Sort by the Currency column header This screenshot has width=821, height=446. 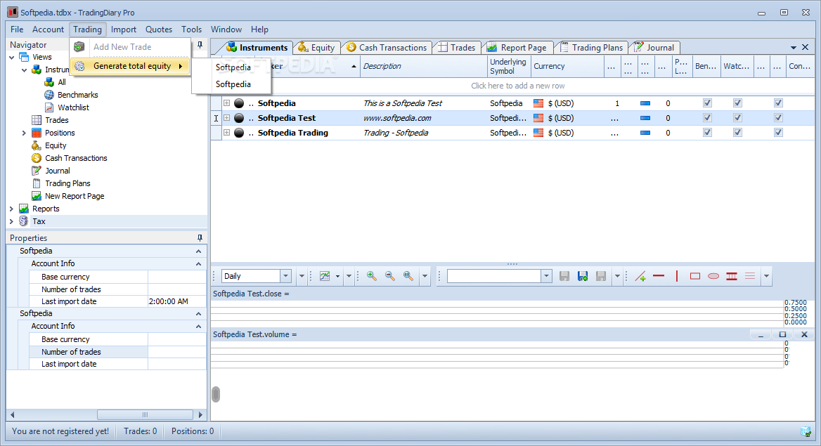(x=567, y=66)
